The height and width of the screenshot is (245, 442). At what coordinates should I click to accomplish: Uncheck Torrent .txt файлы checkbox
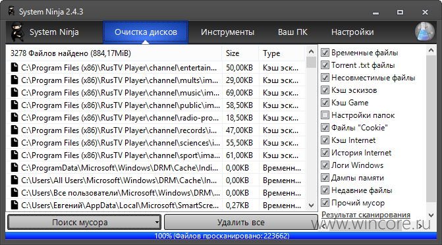pos(325,65)
